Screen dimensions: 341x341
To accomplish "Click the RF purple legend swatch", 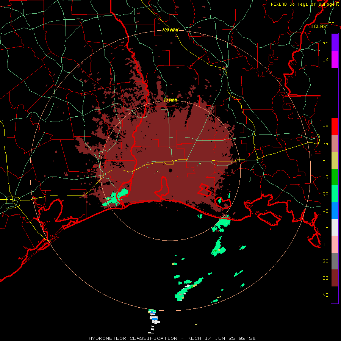I will click(x=335, y=42).
